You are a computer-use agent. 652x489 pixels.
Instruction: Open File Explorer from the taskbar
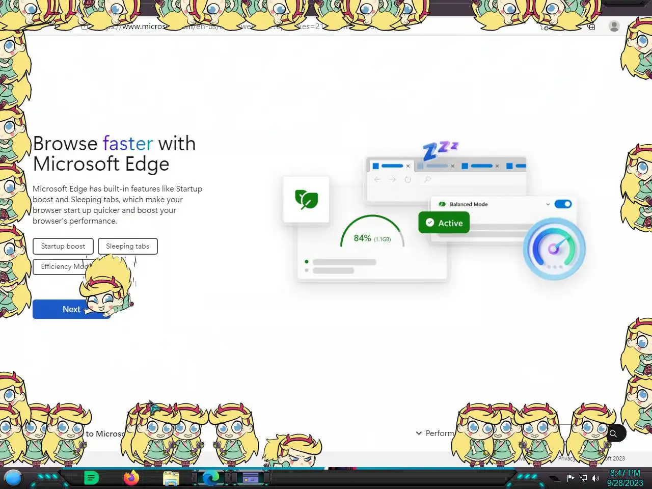[x=171, y=478]
